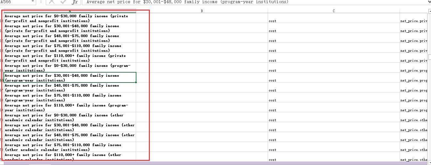Select cell '$75,001-$110,000 family income (other academic calendar'
The width and height of the screenshot is (431, 165).
tap(70, 147)
